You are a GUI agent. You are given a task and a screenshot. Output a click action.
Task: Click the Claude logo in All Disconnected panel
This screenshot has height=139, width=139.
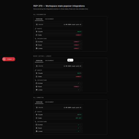pyautogui.click(x=36, y=32)
